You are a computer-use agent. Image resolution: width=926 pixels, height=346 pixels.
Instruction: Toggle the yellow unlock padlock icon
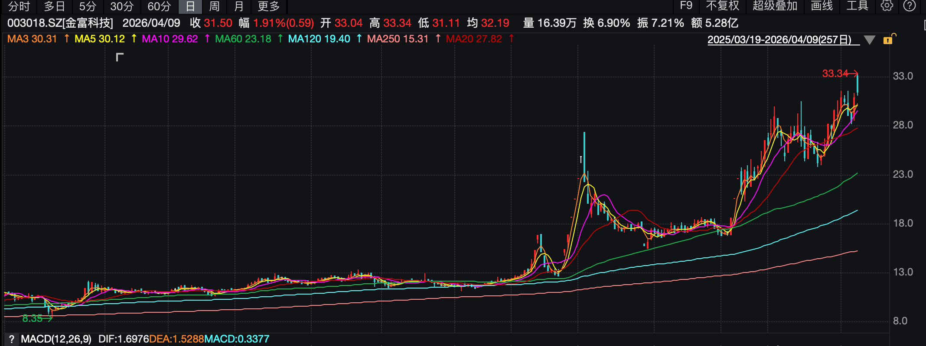pos(888,39)
